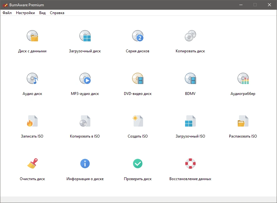Click the 'Загрузочный диск' label
Viewport: 277px width, 203px height.
pos(85,51)
